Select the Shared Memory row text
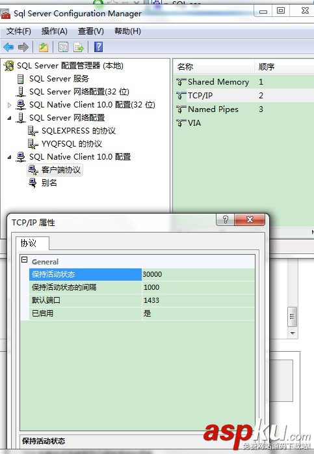314x454 pixels. point(218,82)
